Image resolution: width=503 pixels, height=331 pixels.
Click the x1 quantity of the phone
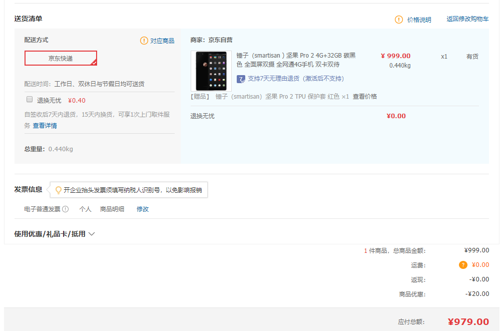[x=444, y=57]
